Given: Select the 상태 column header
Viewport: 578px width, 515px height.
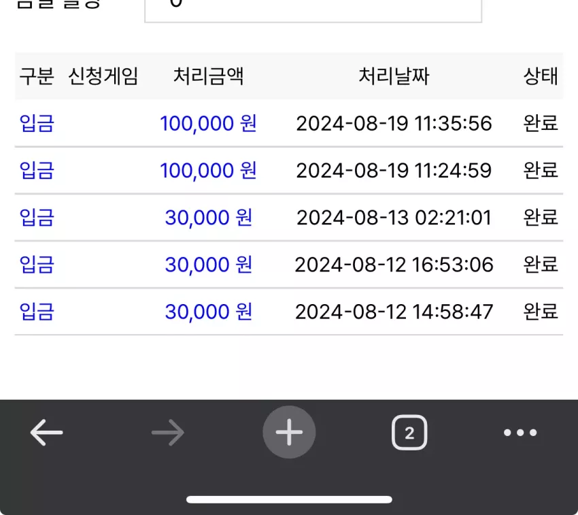Looking at the screenshot, I should pyautogui.click(x=541, y=76).
